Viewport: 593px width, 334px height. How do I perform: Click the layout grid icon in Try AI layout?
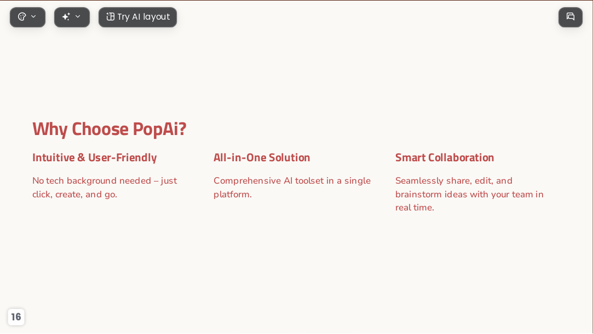110,16
